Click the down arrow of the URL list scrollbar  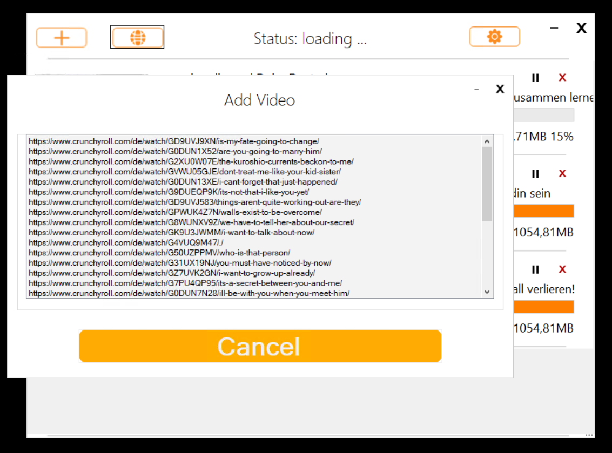click(x=487, y=292)
